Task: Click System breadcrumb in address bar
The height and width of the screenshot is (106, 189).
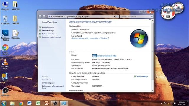Action: click(x=87, y=16)
